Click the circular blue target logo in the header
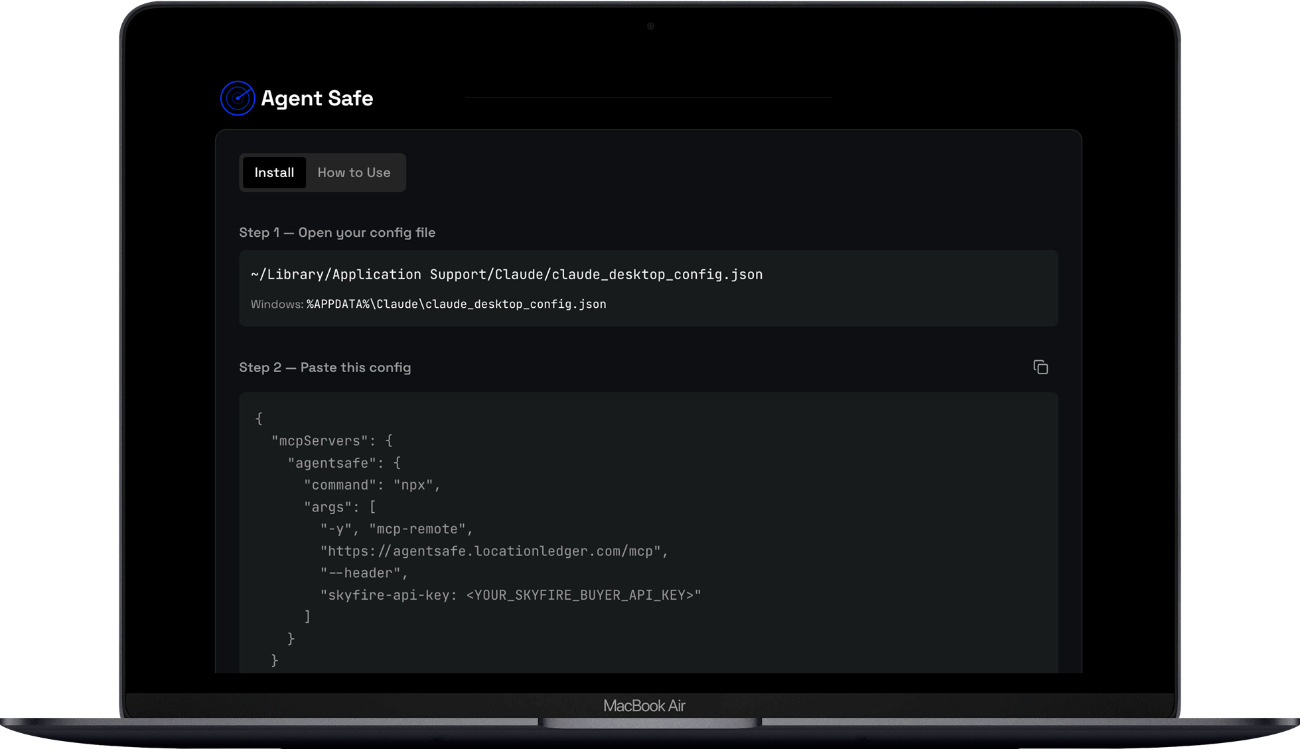 click(x=237, y=98)
